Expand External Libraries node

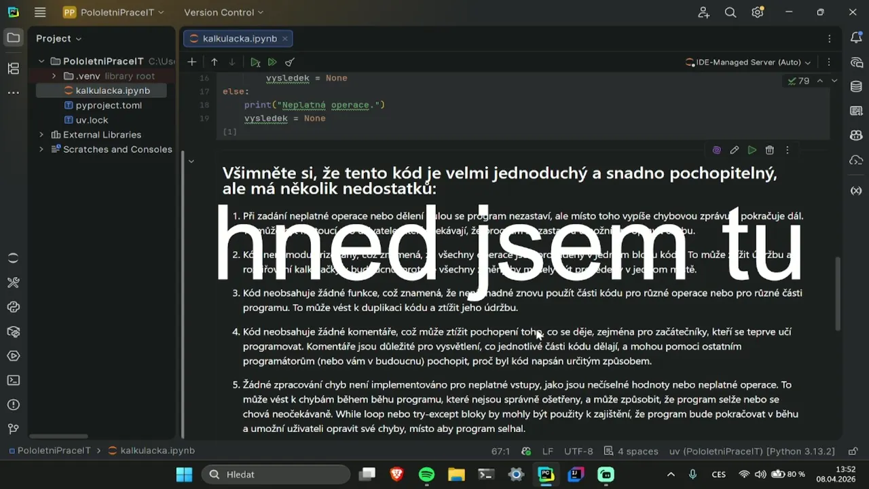point(41,134)
